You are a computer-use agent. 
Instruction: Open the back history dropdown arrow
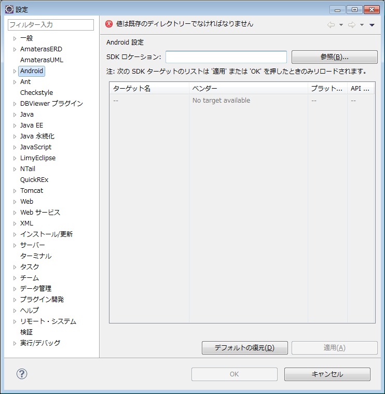point(341,25)
